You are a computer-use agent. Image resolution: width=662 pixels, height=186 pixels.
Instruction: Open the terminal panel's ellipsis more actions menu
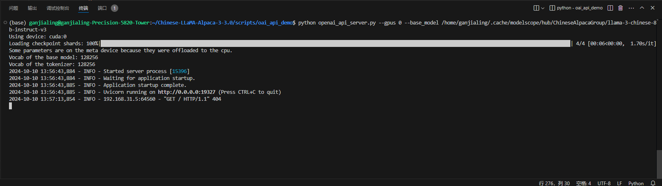pos(631,8)
